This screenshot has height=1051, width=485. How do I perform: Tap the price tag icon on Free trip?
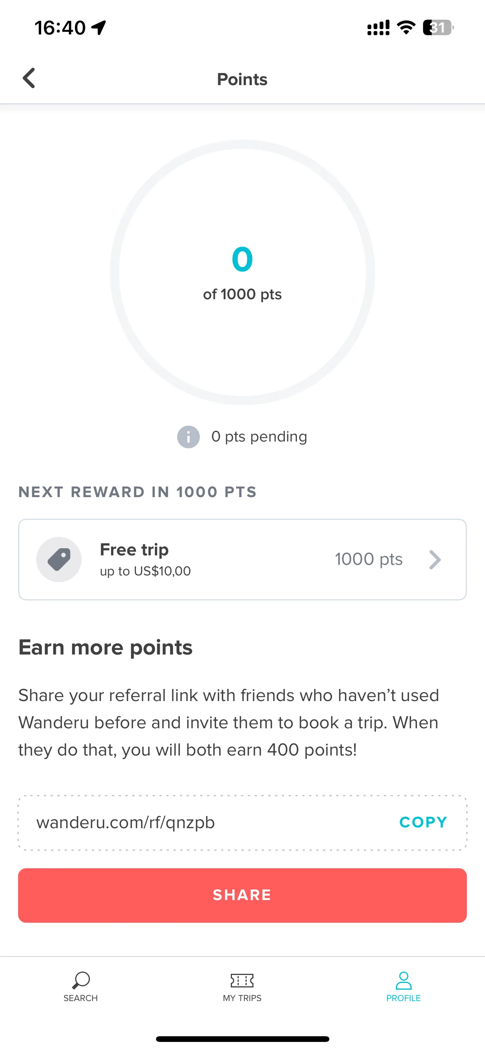[x=59, y=560]
